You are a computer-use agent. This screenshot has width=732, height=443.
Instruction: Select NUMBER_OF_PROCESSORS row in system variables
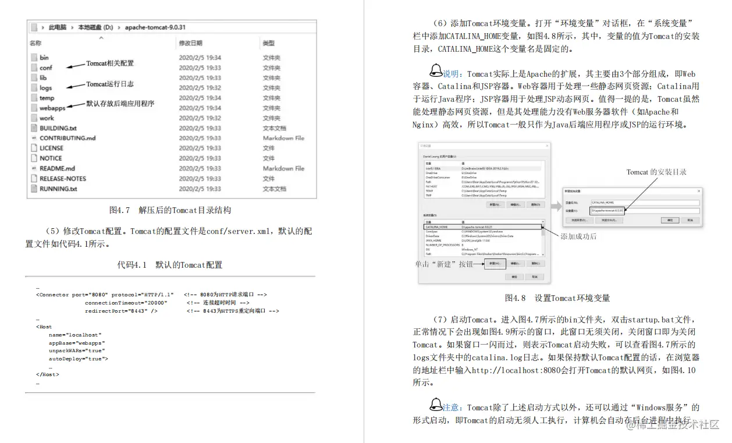(x=482, y=245)
